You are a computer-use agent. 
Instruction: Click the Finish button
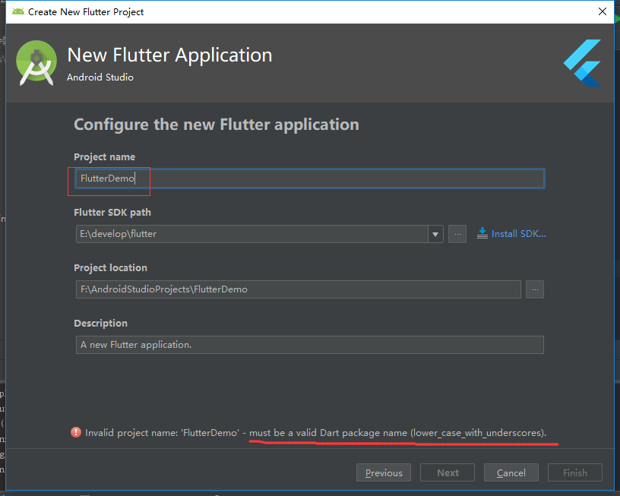coord(574,472)
